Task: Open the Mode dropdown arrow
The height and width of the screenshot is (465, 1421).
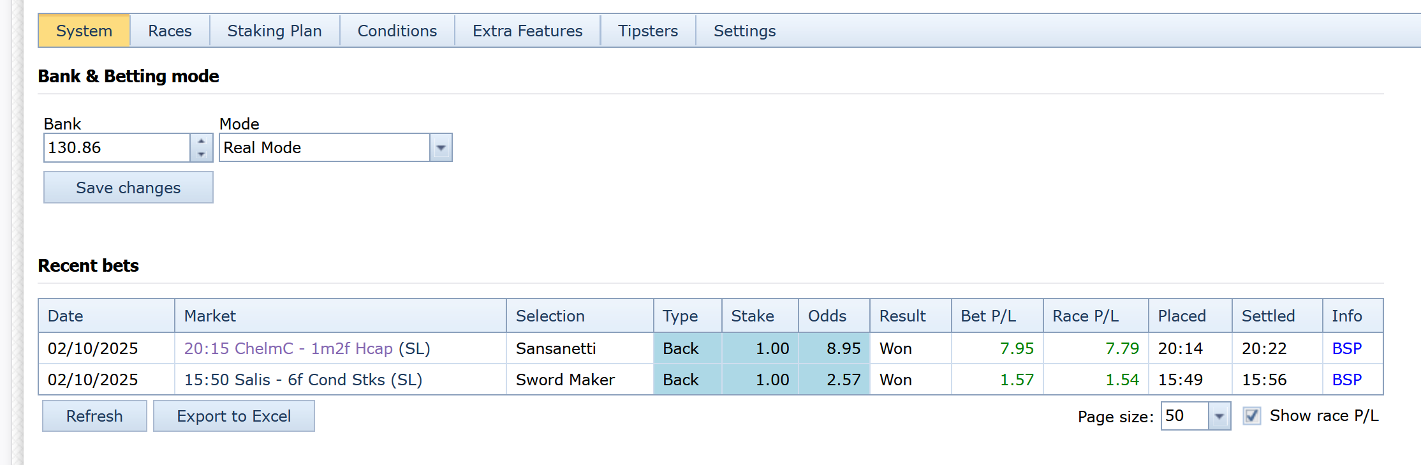Action: click(441, 148)
